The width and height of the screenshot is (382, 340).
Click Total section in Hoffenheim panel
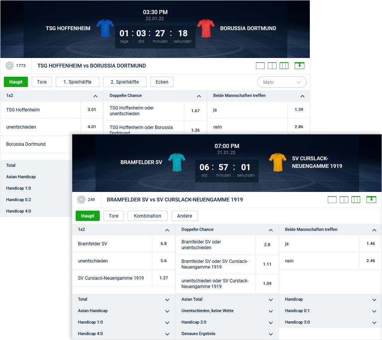[x=36, y=166]
